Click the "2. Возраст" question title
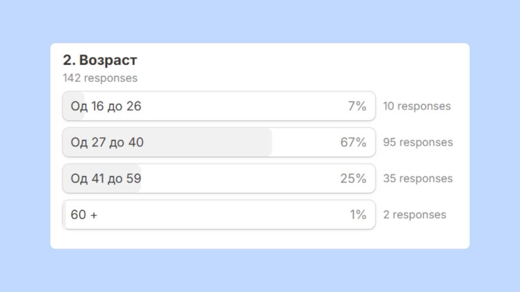Screen dimensions: 520x292 tap(100, 60)
